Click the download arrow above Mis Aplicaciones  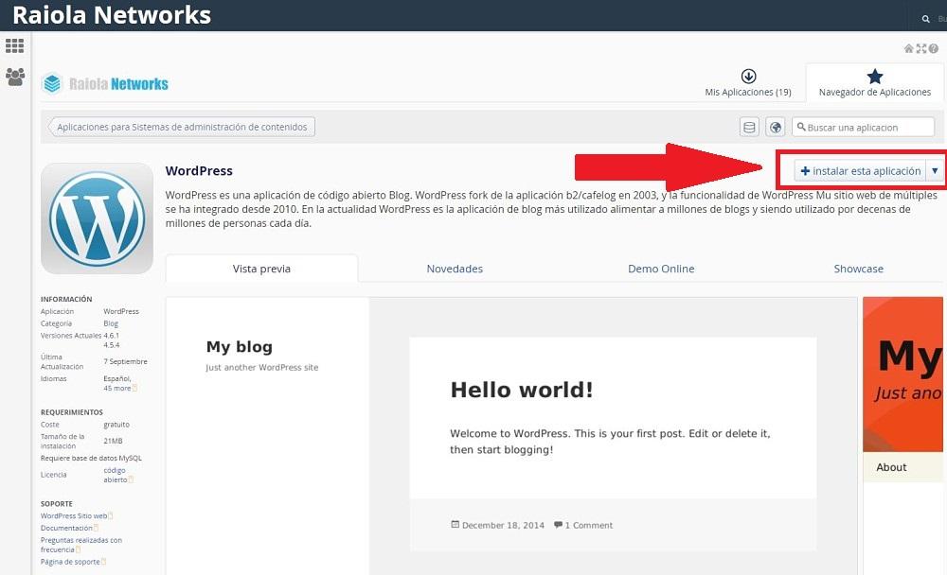coord(747,78)
